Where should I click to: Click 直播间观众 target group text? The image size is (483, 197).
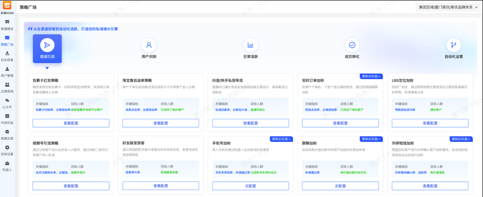click(258, 110)
